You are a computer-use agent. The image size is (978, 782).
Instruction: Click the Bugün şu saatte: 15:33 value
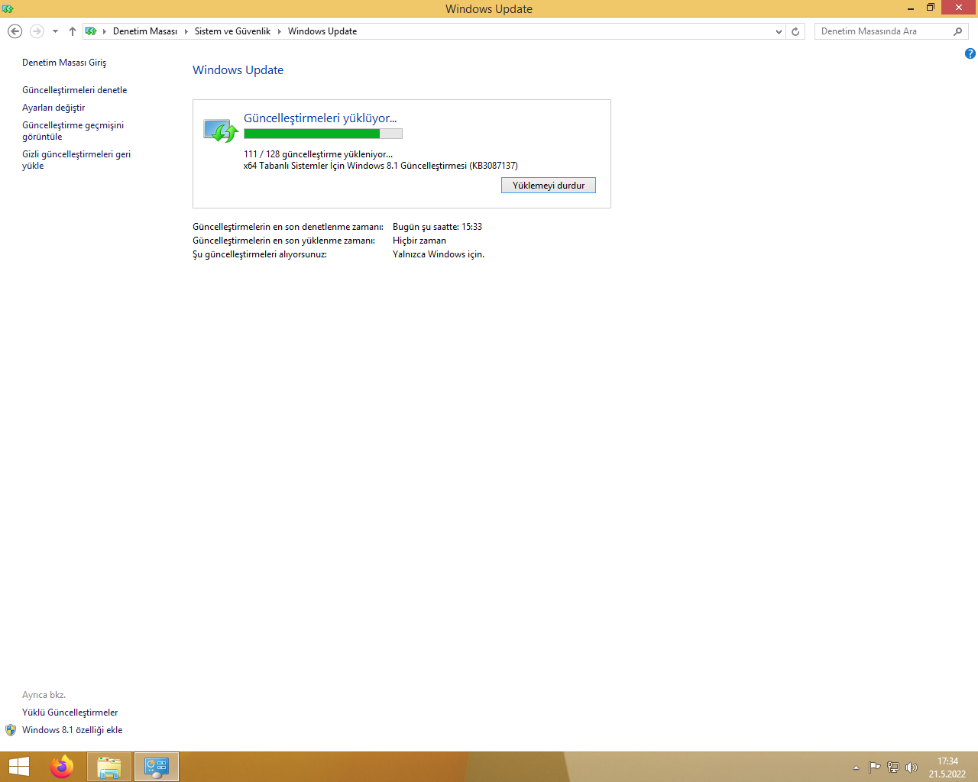pos(437,227)
